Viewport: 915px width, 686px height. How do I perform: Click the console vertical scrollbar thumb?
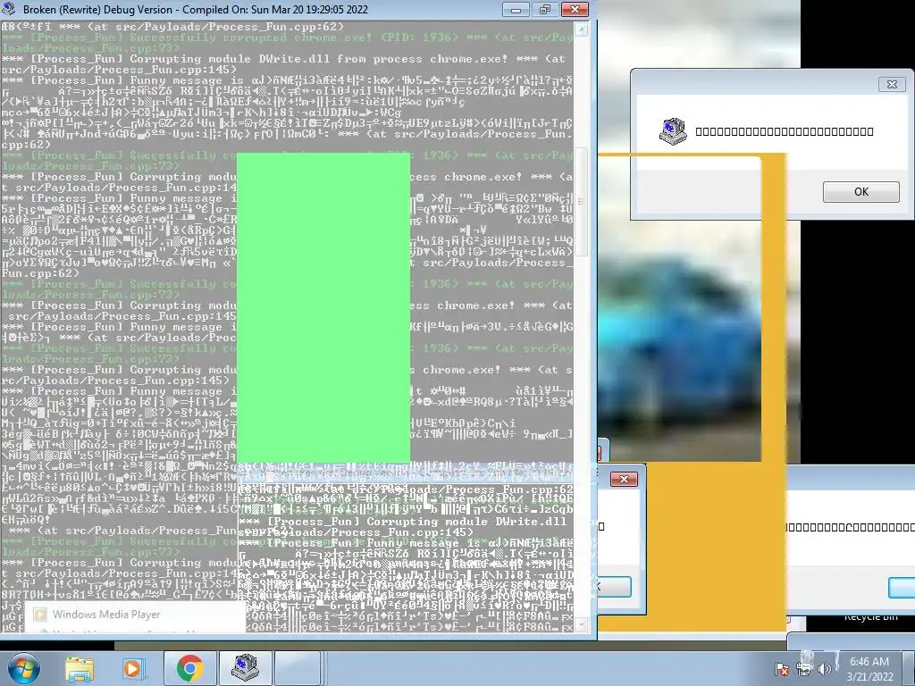[x=581, y=202]
